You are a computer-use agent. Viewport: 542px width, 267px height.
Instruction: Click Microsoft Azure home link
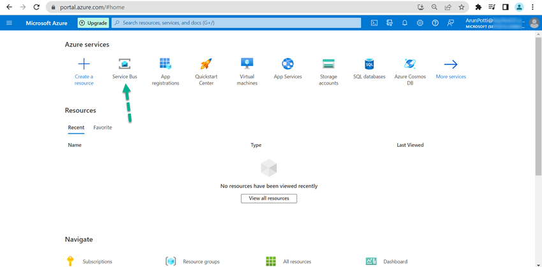coord(47,23)
